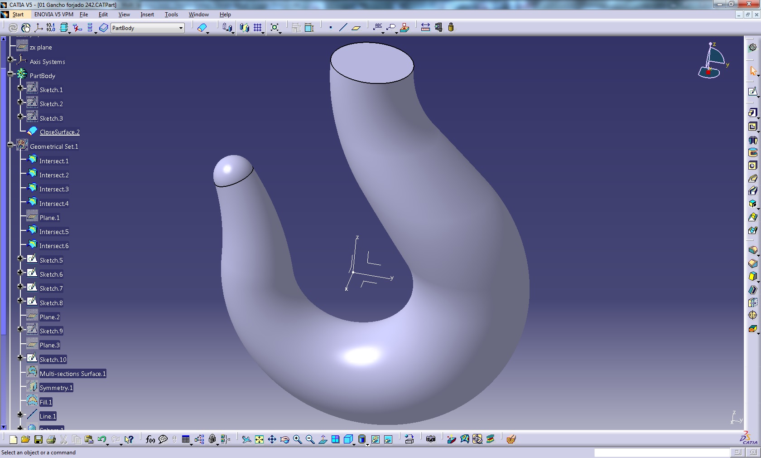This screenshot has height=458, width=761.
Task: Select Multi-sections Surface.1 in the tree
Action: (x=72, y=374)
